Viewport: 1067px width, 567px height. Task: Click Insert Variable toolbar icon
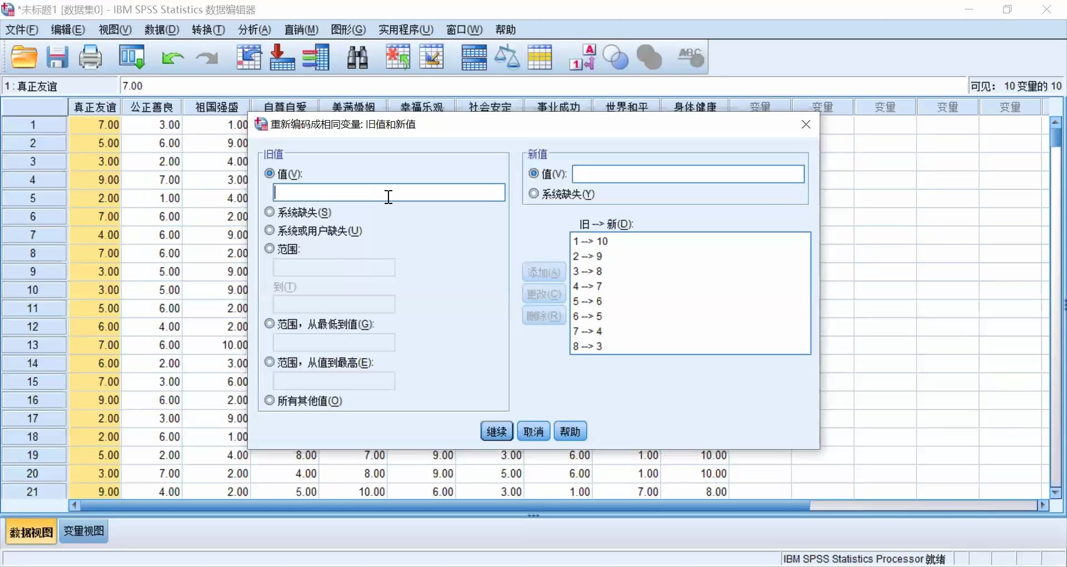[431, 57]
